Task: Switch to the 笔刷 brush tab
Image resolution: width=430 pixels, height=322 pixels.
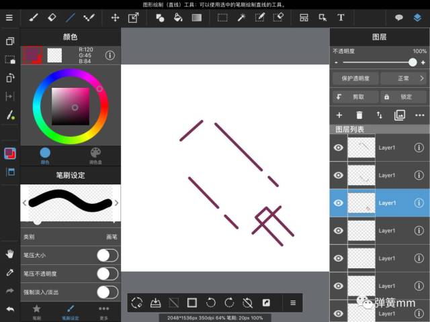Action: (x=36, y=313)
